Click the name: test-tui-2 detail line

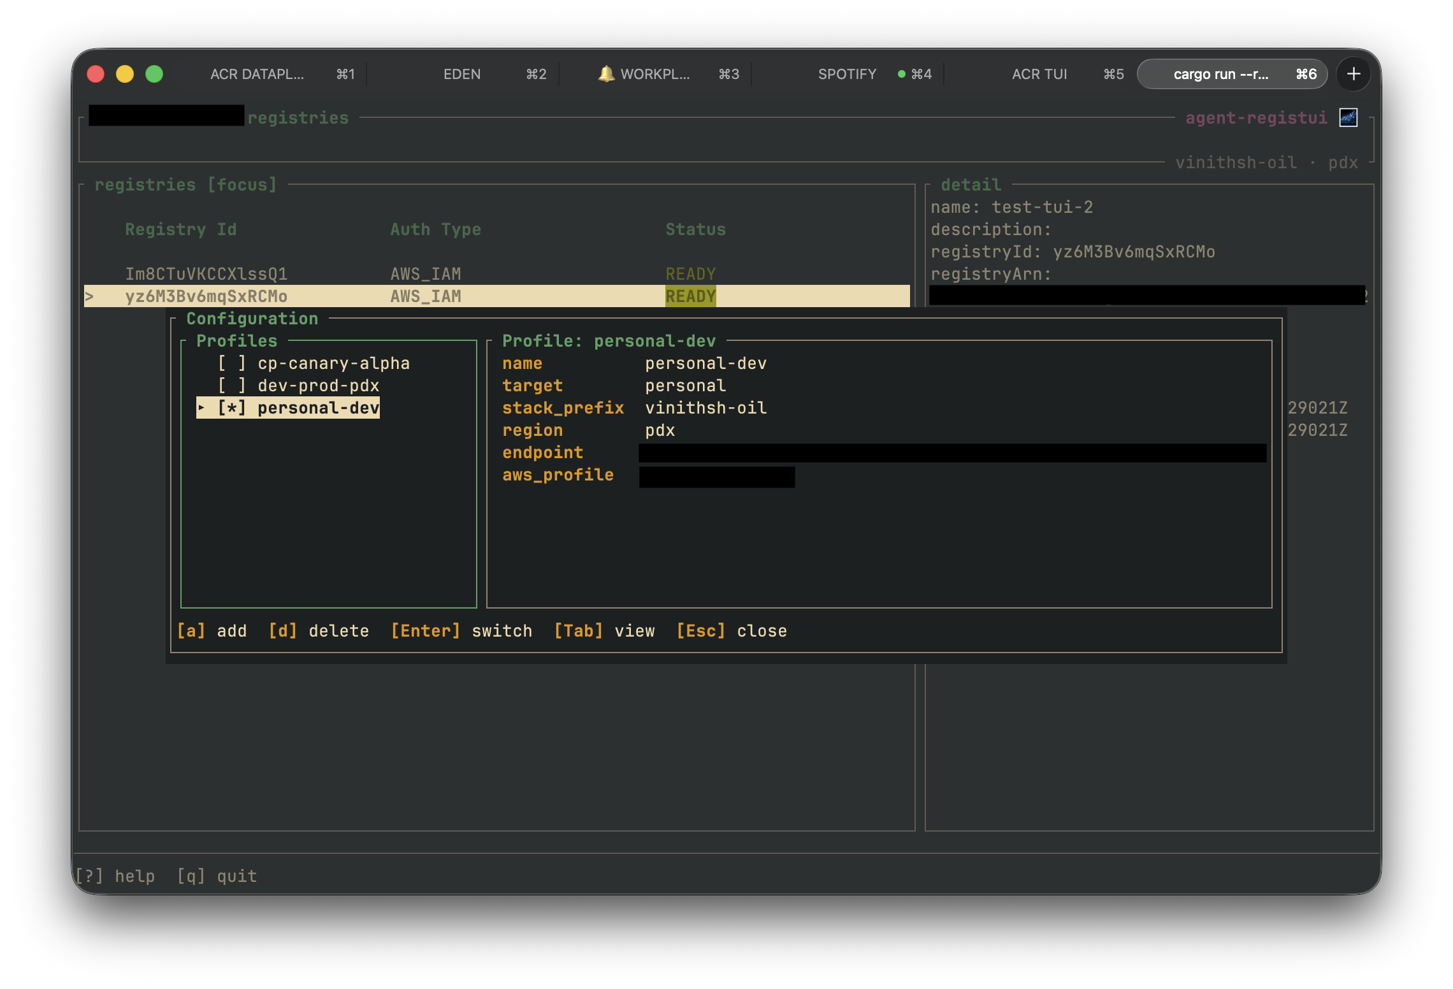(1012, 207)
